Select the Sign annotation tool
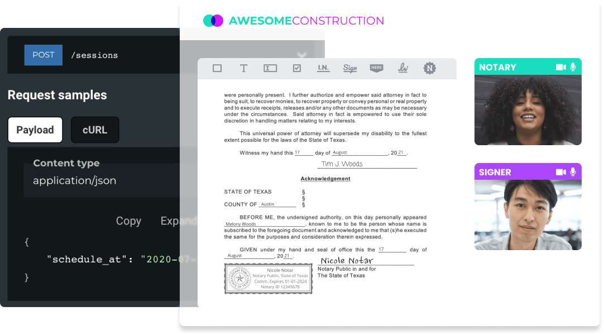This screenshot has height=335, width=604. tap(350, 68)
